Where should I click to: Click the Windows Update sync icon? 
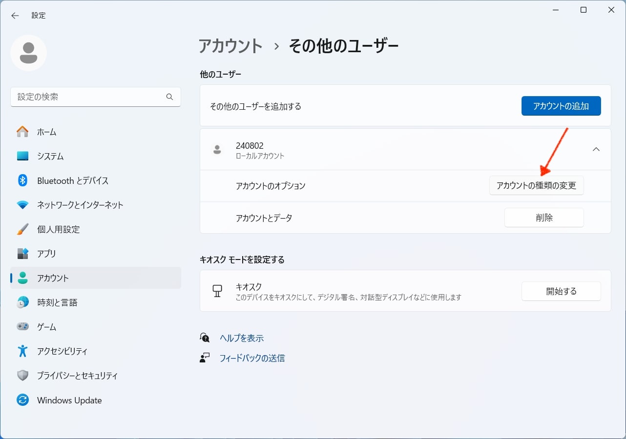point(22,400)
